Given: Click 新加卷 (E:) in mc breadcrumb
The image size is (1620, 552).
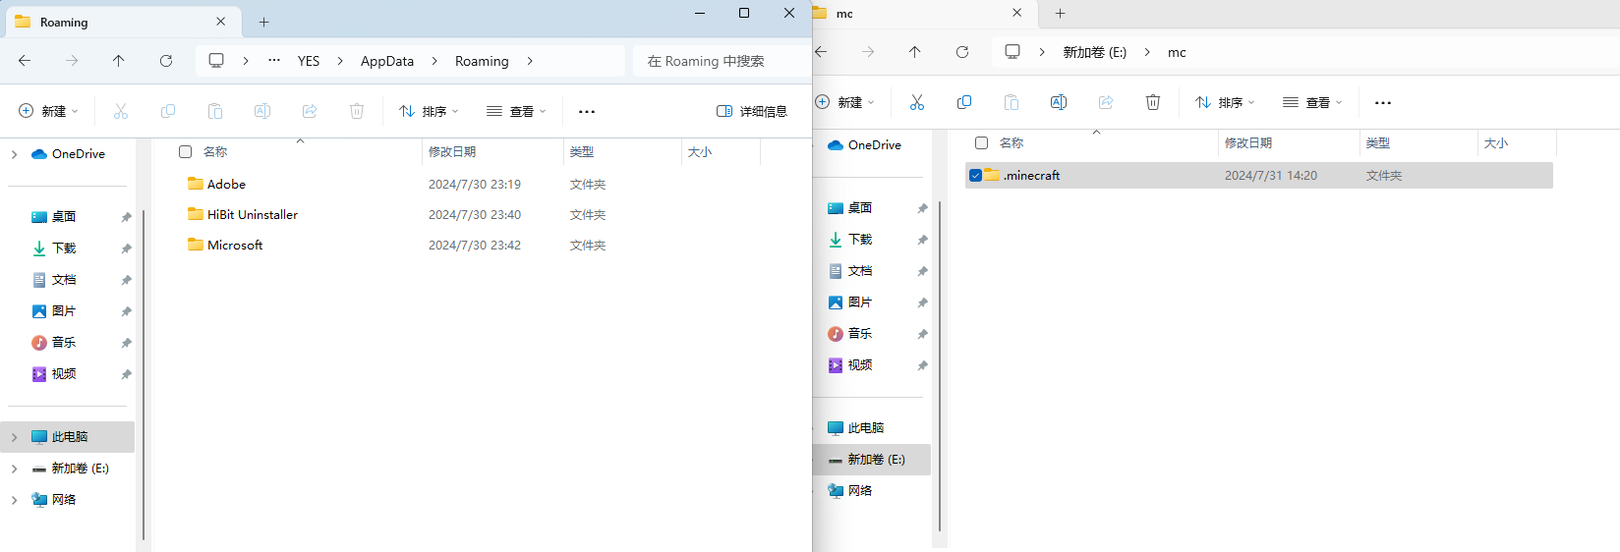Looking at the screenshot, I should (x=1095, y=52).
